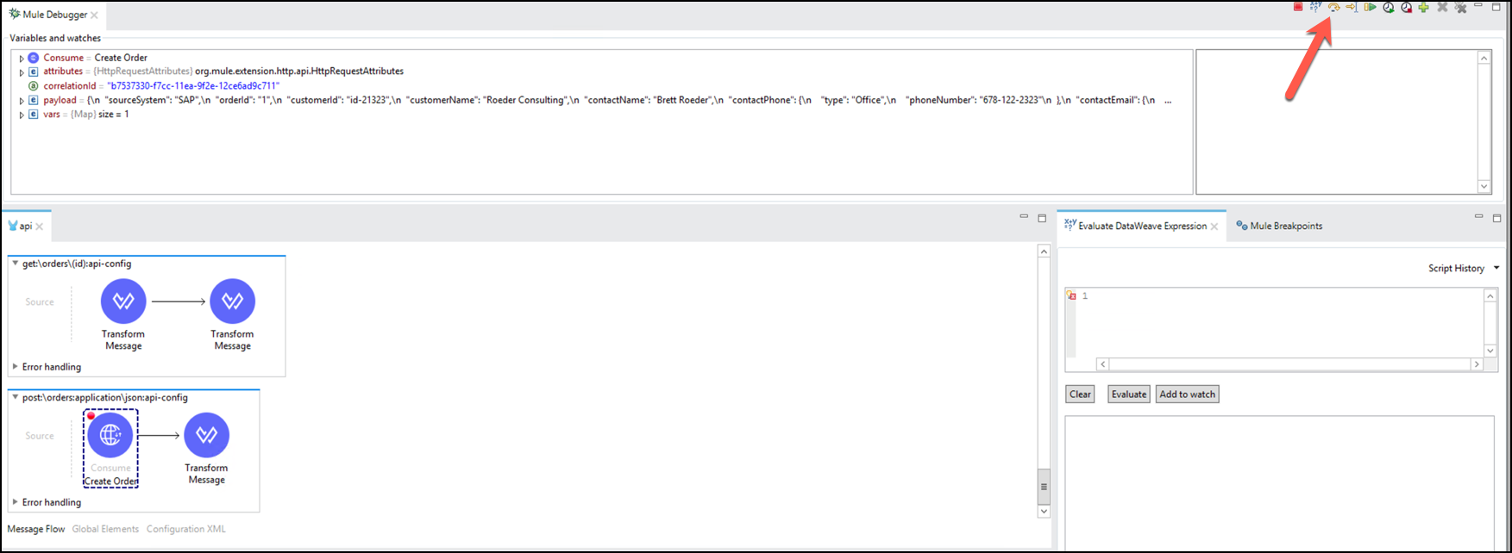Image resolution: width=1512 pixels, height=553 pixels.
Task: Expand the attributes variable row
Action: pos(22,72)
